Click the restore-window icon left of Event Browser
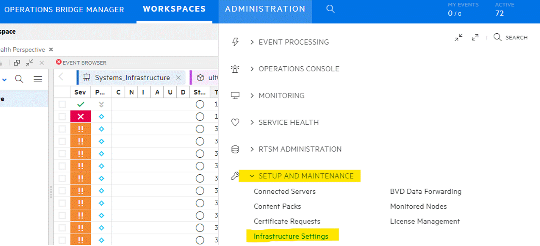This screenshot has width=540, height=246. 17,63
